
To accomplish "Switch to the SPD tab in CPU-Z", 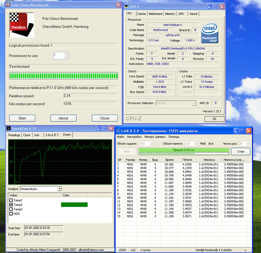I will click(181, 14).
